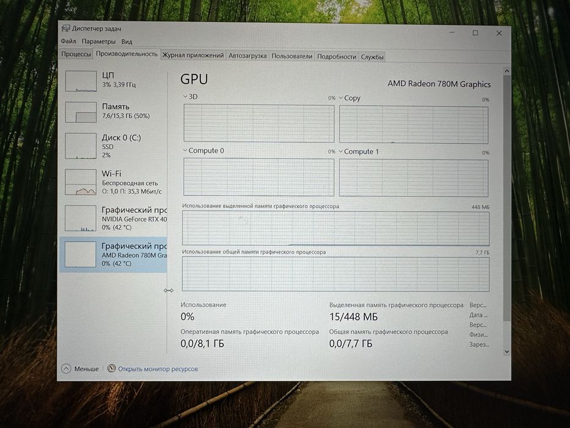Switch to the Журнал приложений tab

192,55
